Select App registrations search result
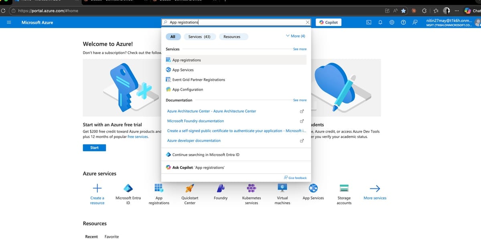This screenshot has width=481, height=239. tap(236, 60)
